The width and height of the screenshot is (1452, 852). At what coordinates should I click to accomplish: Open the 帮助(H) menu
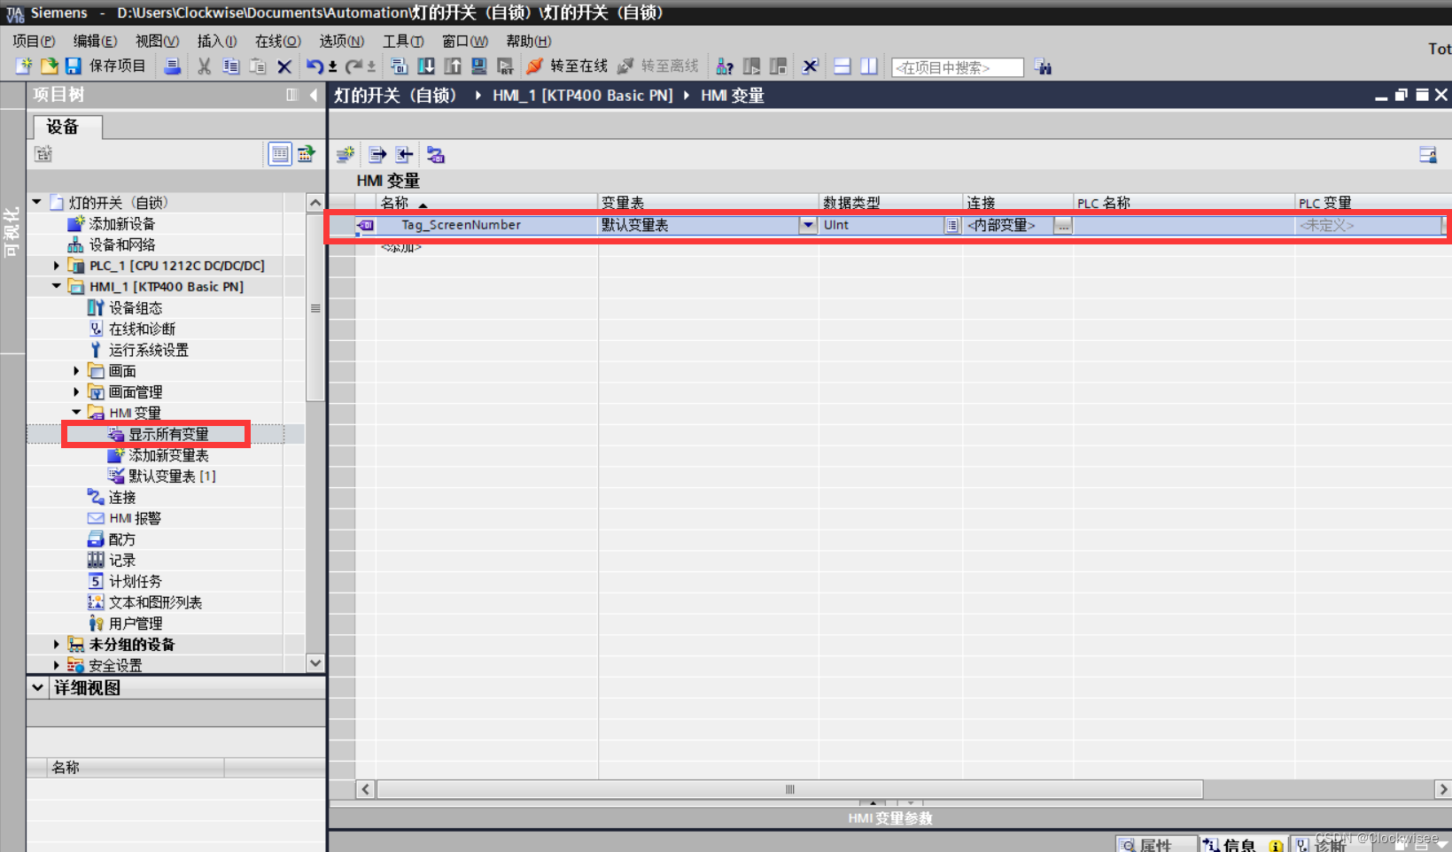[x=528, y=41]
